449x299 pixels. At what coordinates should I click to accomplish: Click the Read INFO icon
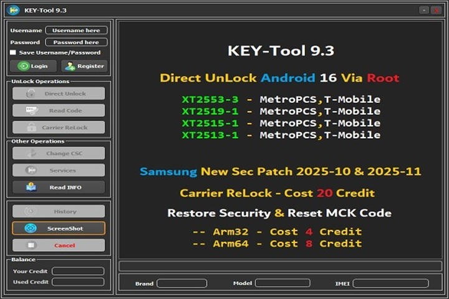pos(30,187)
